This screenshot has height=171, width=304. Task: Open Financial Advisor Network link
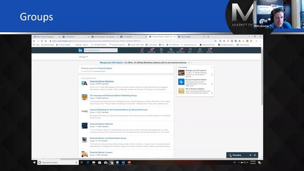point(101,124)
